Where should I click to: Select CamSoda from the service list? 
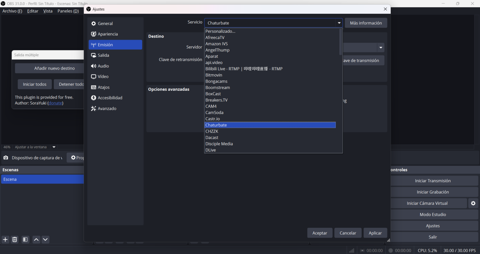tap(214, 113)
